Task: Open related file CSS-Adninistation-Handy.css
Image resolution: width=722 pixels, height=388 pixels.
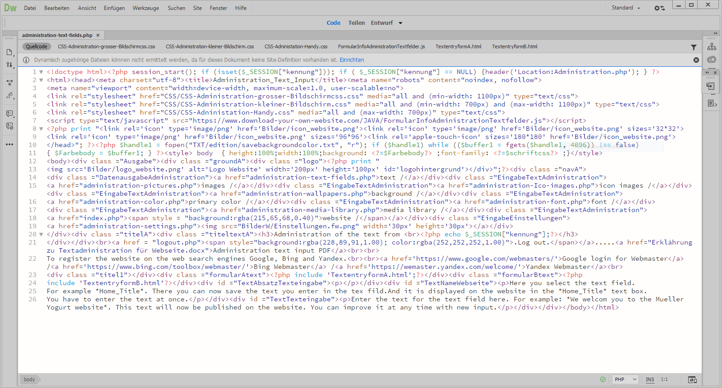Action: click(x=296, y=46)
